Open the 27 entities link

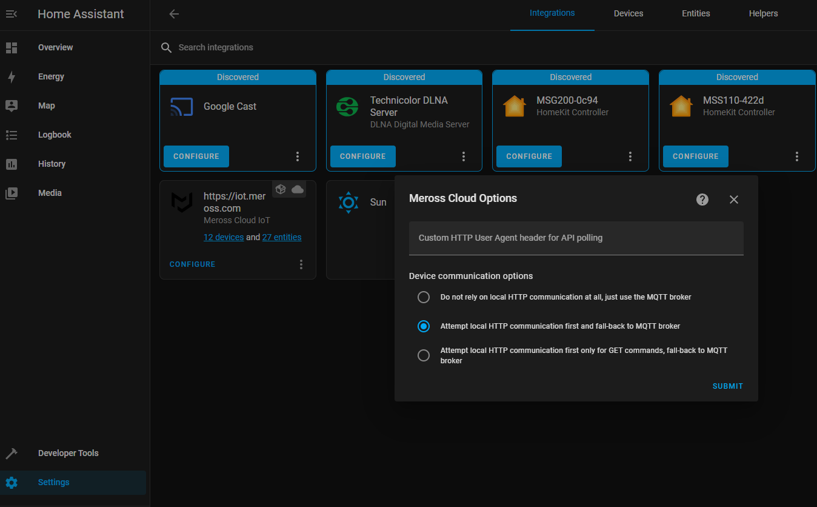coord(282,237)
